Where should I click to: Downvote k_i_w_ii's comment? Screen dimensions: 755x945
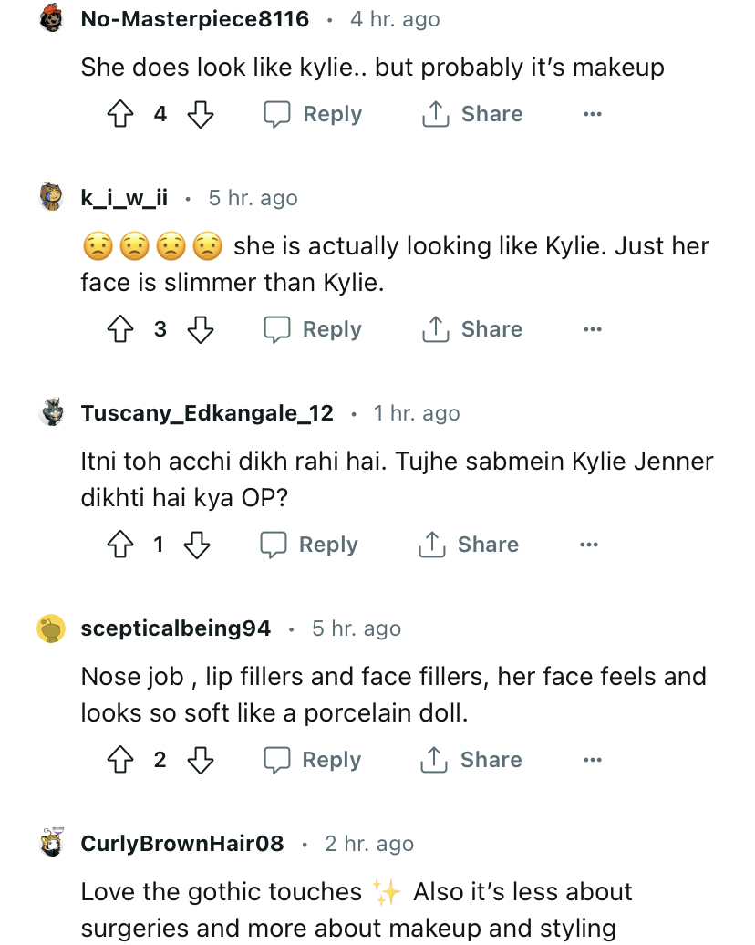pos(201,329)
